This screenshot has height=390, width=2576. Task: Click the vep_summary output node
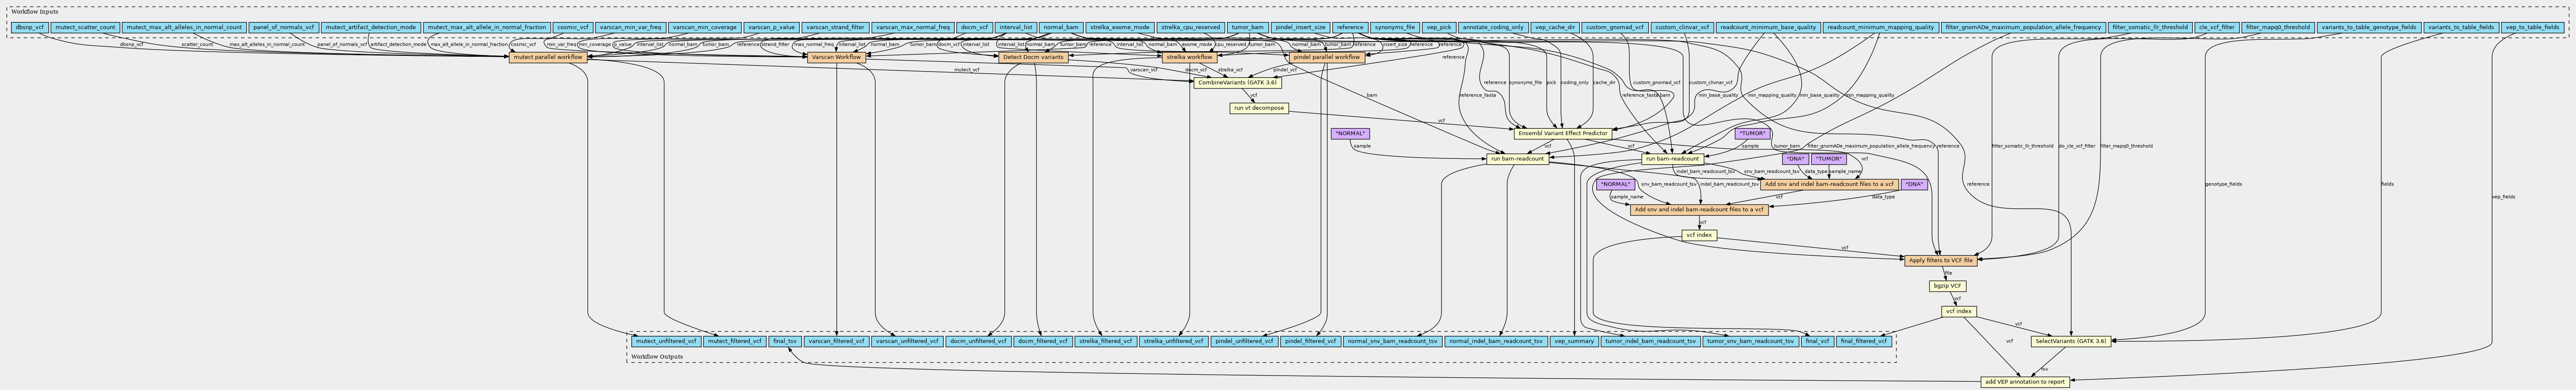coord(1574,341)
